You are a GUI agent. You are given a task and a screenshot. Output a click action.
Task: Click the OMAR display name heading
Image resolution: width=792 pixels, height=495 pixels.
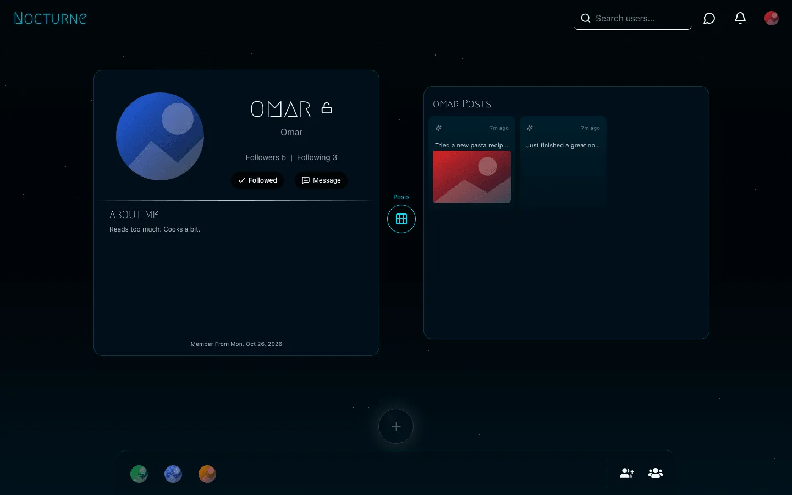[x=280, y=109]
